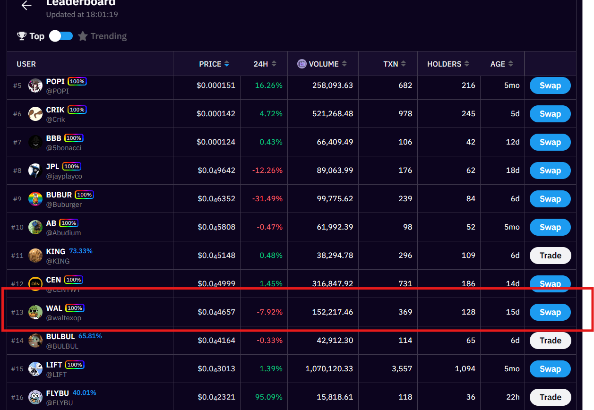Viewport: 594px width, 410px height.
Task: Click the WAL frog avatar
Action: click(35, 312)
